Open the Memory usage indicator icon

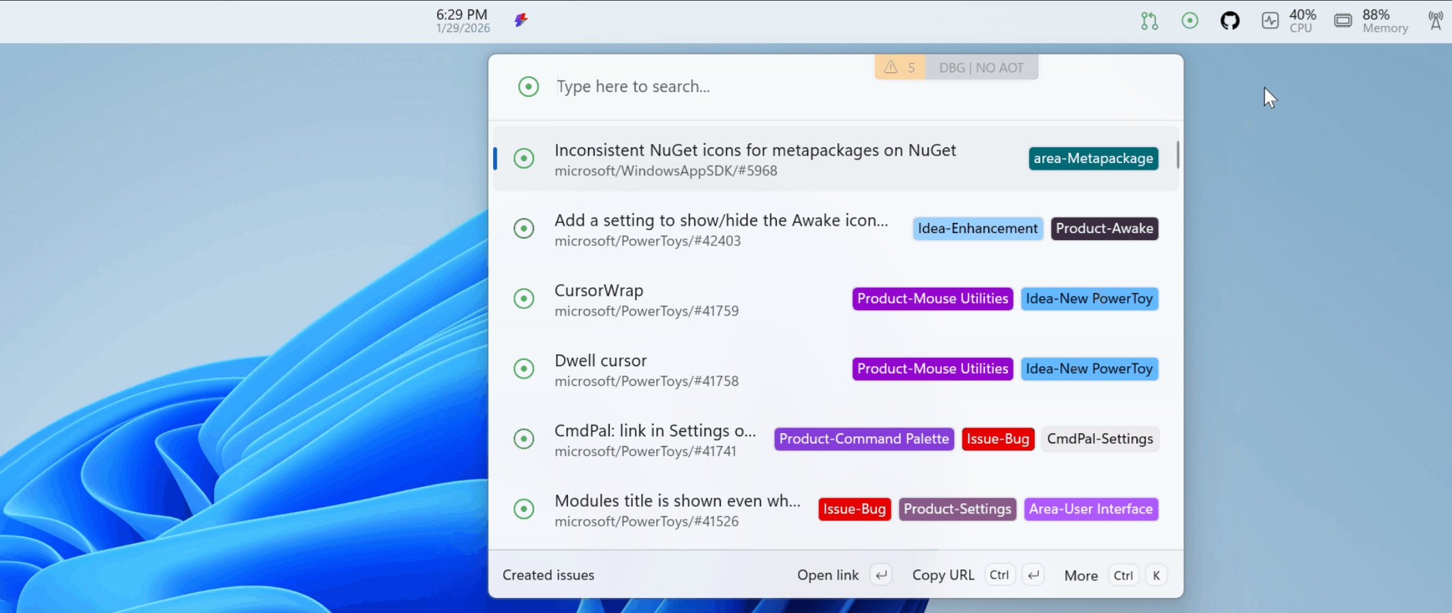click(1343, 21)
